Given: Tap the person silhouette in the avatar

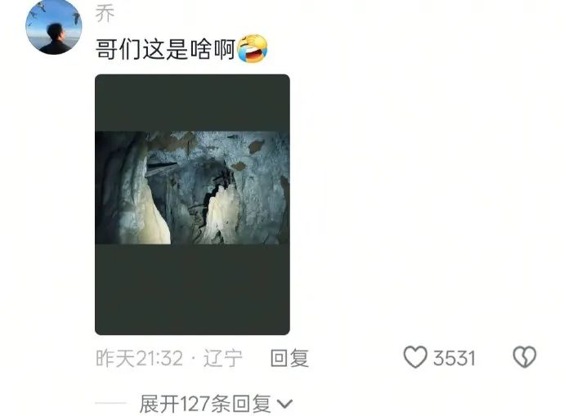Looking at the screenshot, I should 55,39.
